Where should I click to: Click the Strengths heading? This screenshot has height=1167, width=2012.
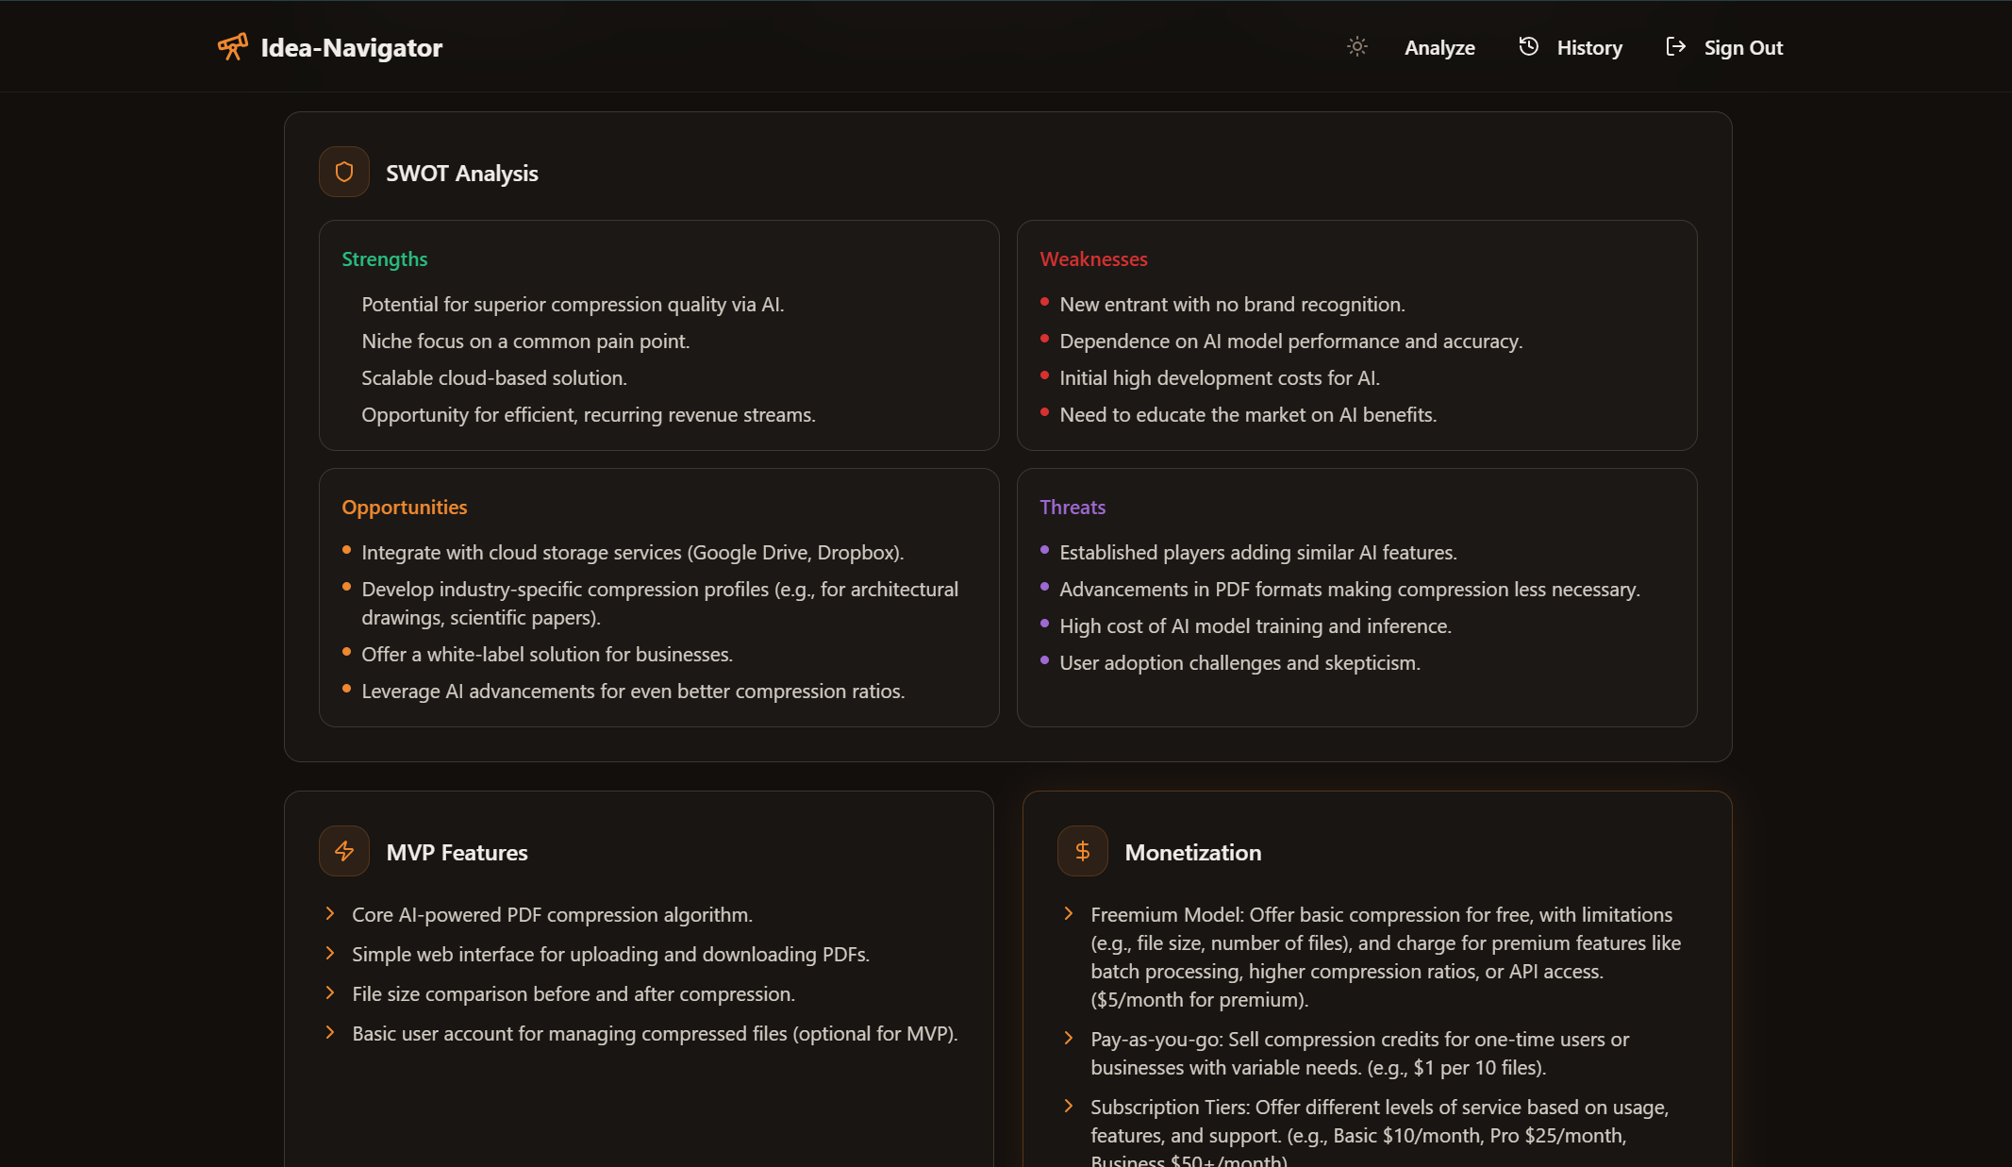coord(384,259)
